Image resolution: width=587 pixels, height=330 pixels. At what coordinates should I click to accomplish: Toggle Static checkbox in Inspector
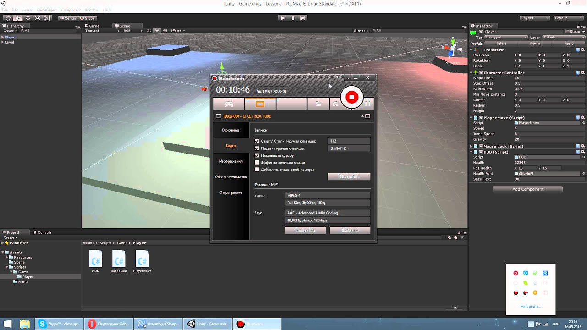567,32
